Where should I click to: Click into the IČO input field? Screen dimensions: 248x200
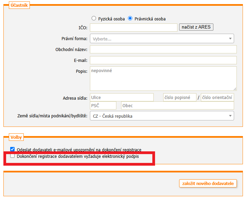coord(133,28)
